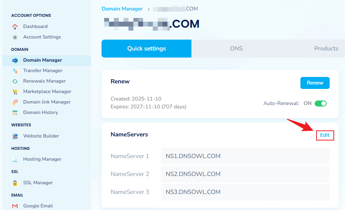Click the Account Settings gear icon

tap(15, 37)
